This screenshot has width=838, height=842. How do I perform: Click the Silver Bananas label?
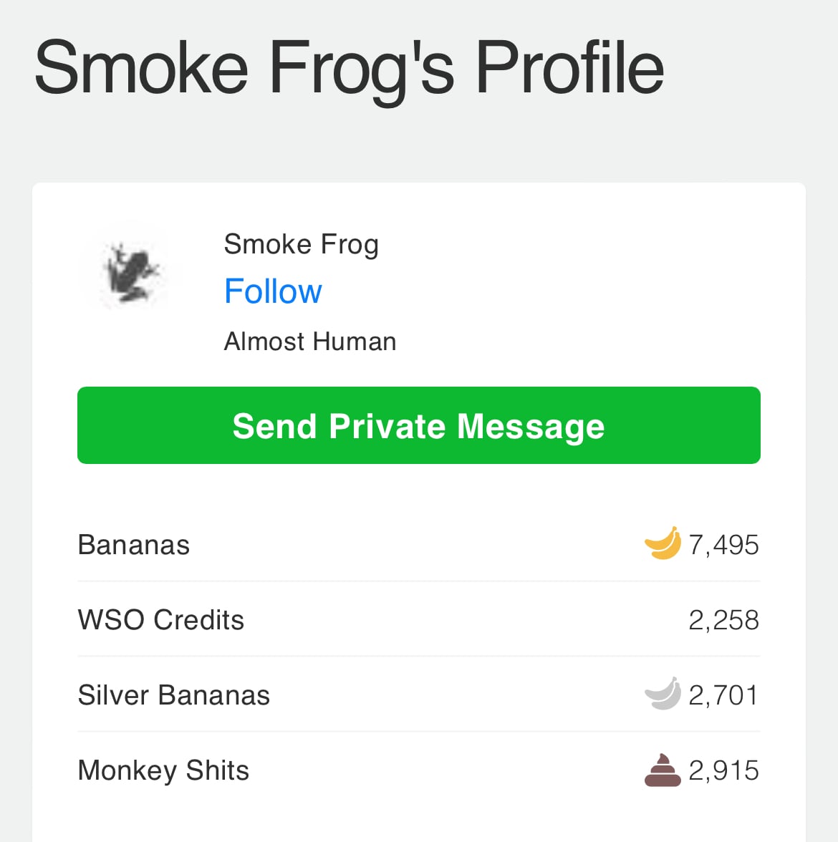[x=174, y=695]
